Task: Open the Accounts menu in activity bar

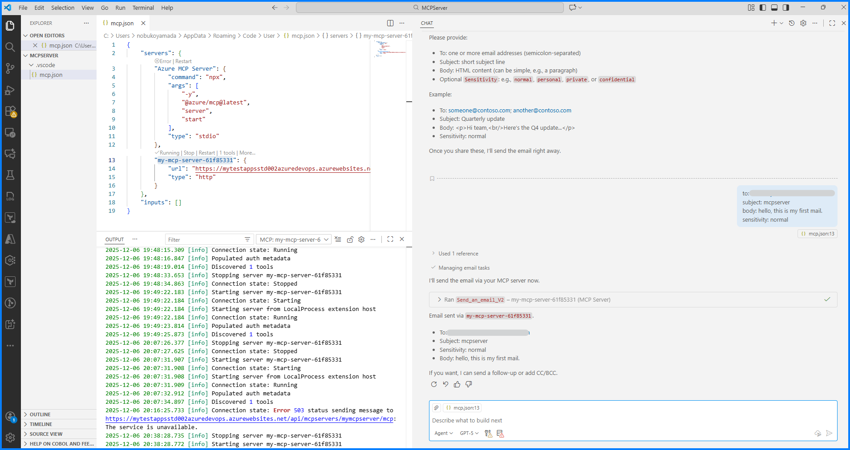Action: pos(10,417)
